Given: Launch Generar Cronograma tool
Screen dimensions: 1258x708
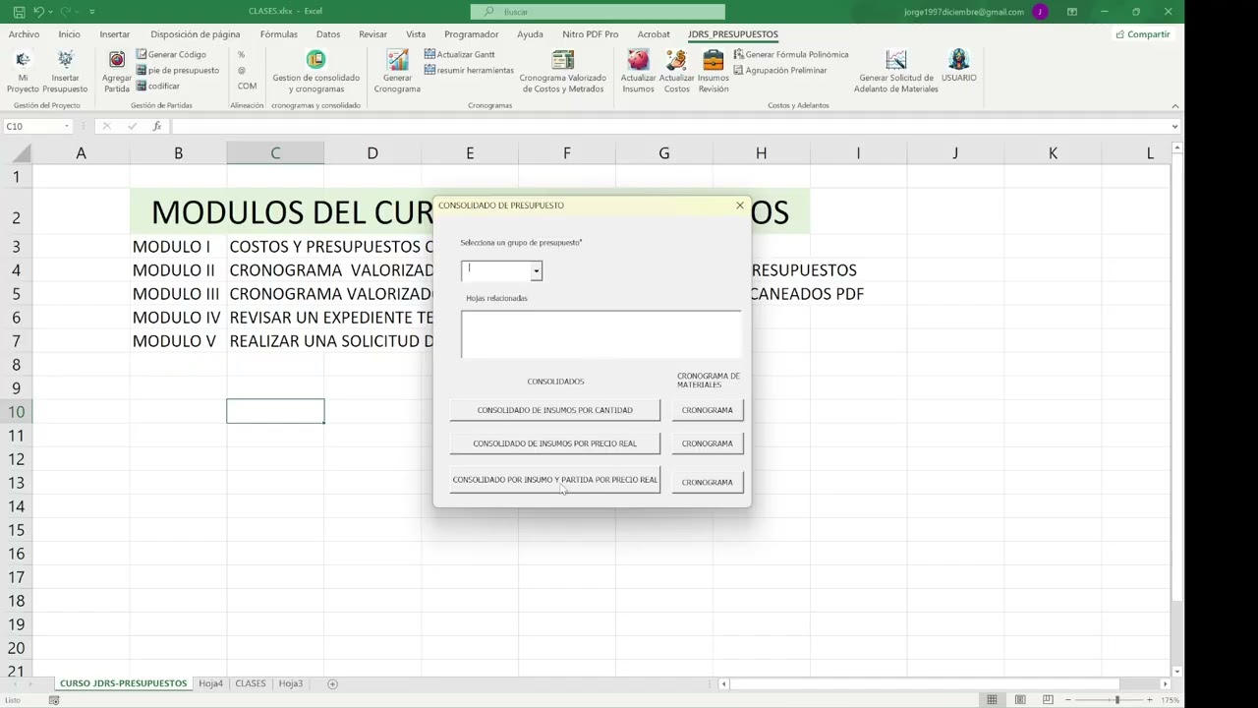Looking at the screenshot, I should [x=397, y=72].
